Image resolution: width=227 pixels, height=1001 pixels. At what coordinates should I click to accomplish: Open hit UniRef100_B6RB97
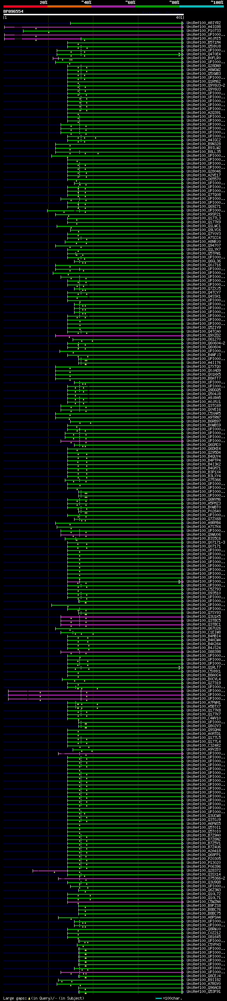[203, 421]
